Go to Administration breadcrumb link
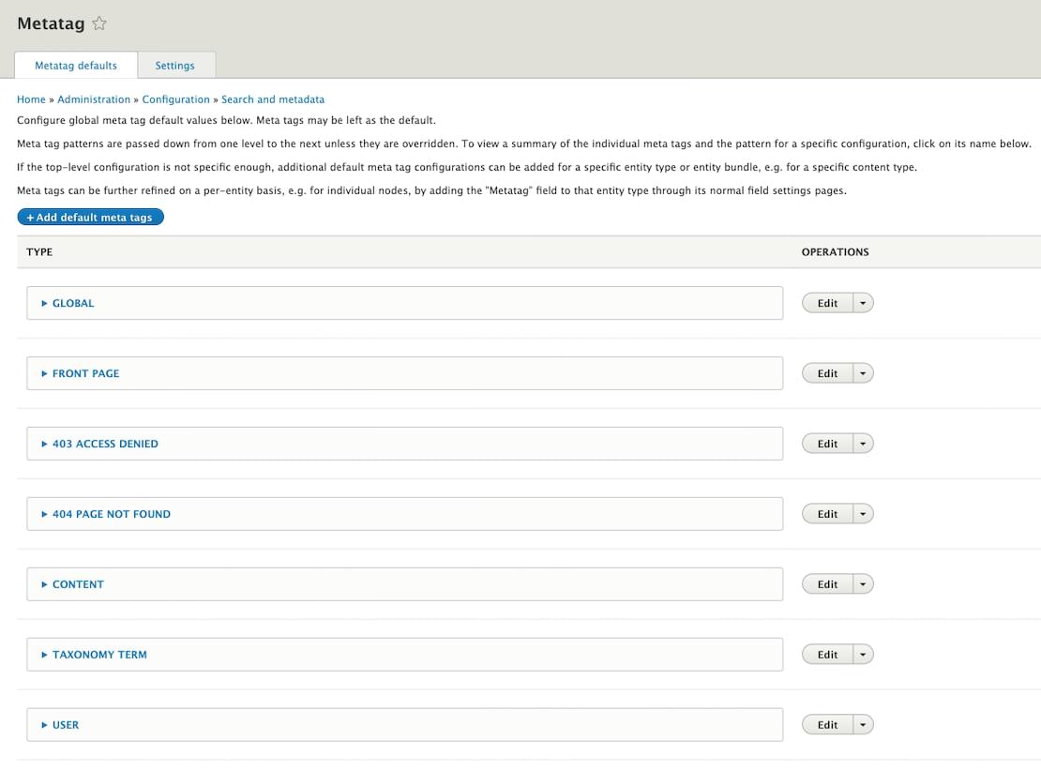1041x771 pixels. click(94, 99)
